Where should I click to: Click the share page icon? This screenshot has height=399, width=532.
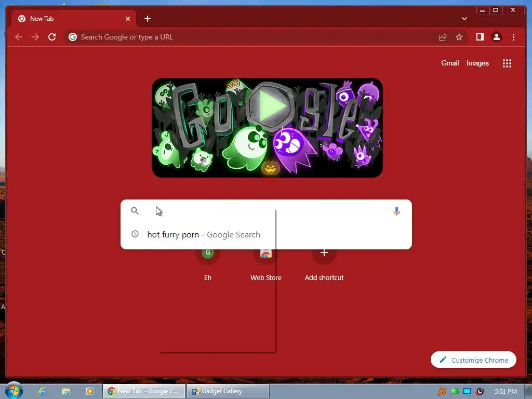pyautogui.click(x=443, y=37)
